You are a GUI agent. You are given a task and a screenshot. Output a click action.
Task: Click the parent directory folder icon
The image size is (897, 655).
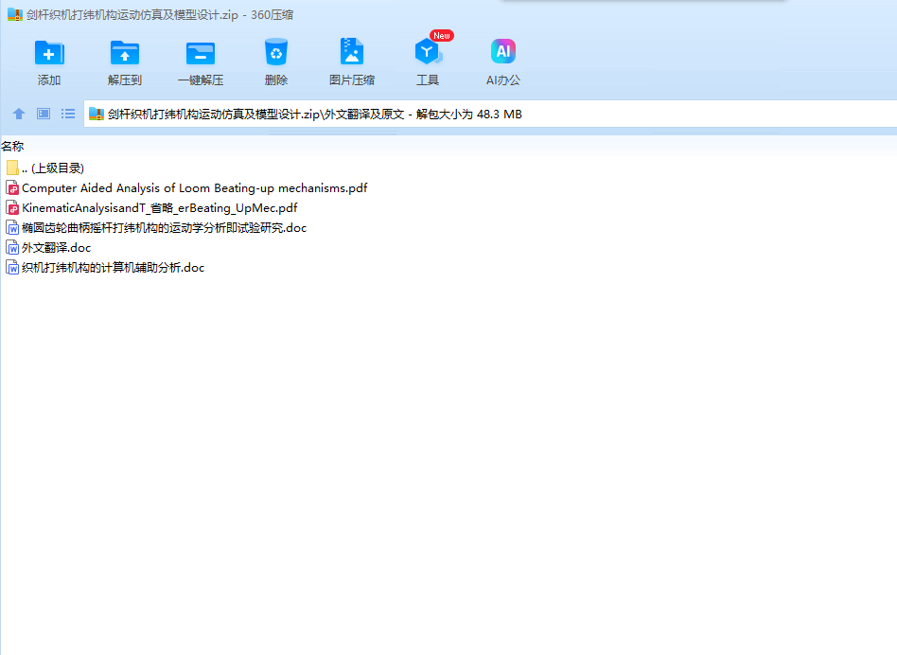click(x=12, y=168)
